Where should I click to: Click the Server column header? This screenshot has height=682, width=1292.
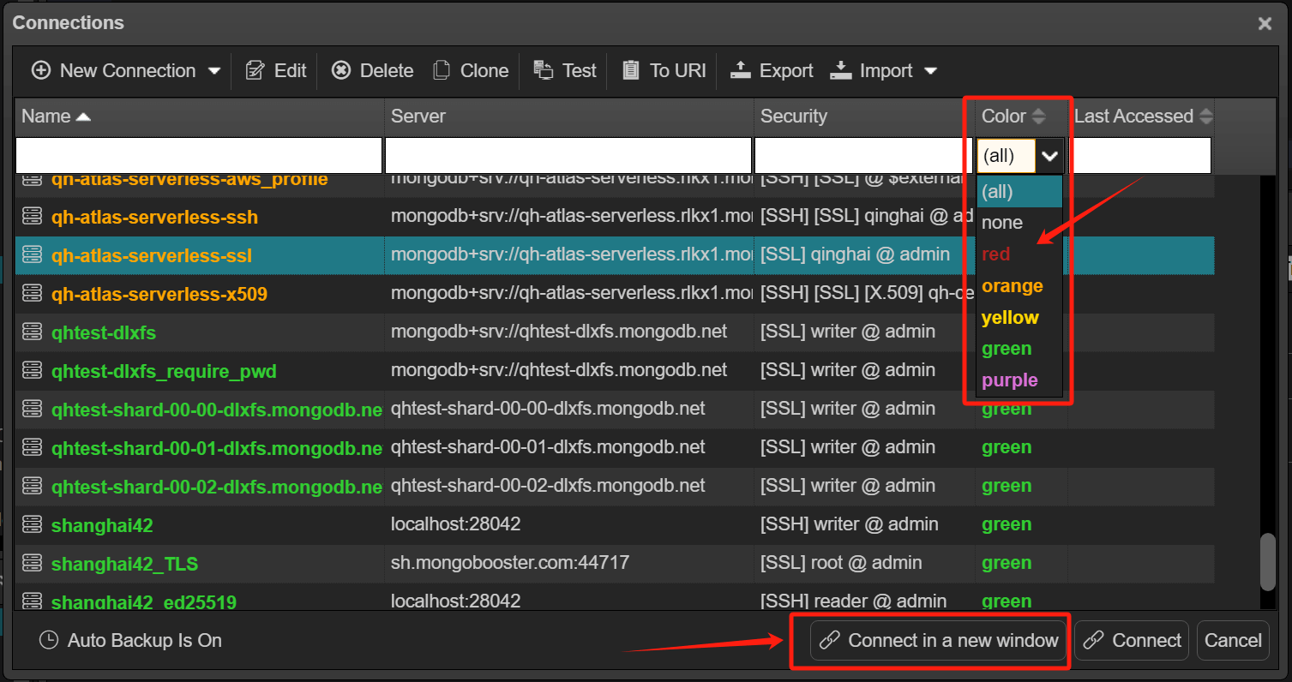tap(568, 117)
